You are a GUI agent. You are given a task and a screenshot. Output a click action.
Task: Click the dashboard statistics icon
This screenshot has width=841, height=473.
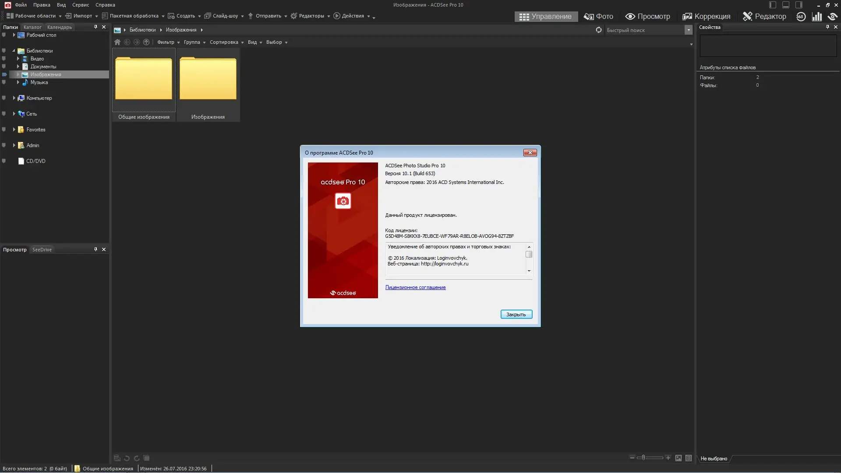click(x=817, y=16)
